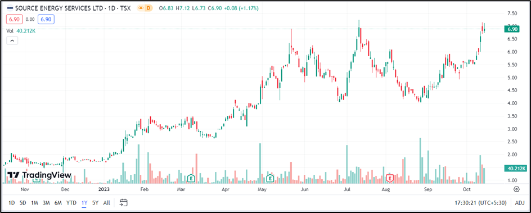The image size is (531, 213).
Task: Click the blue 6.90 buy price box
Action: click(x=46, y=20)
